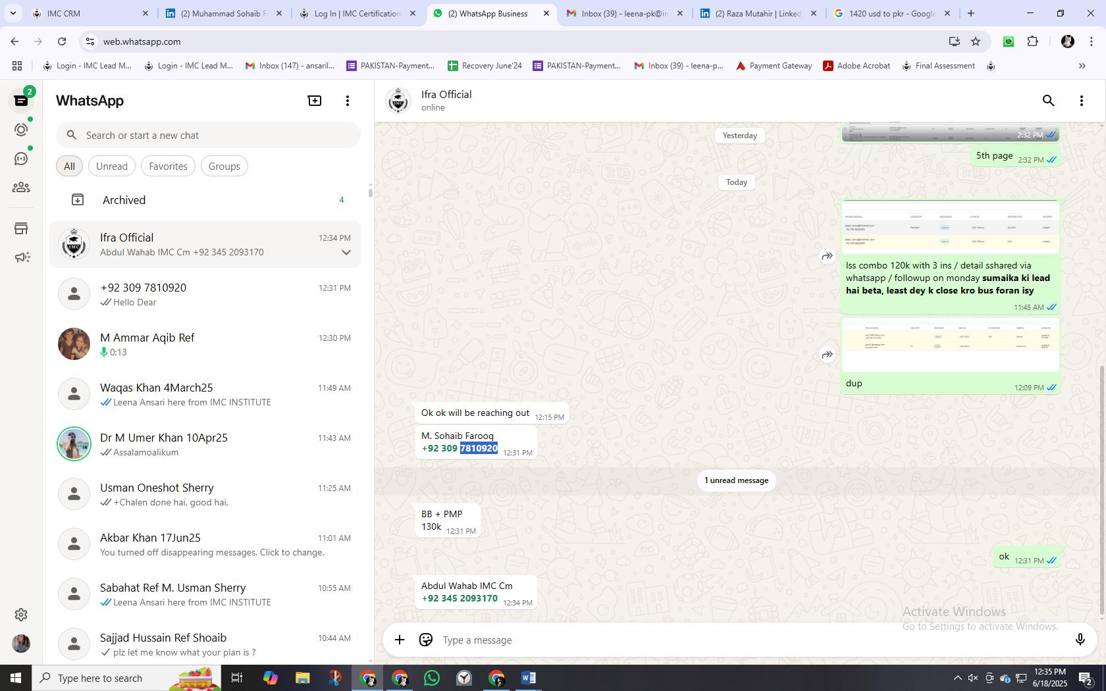Open Waqas Khan 4March25 chat
Image resolution: width=1106 pixels, height=691 pixels.
[x=205, y=394]
